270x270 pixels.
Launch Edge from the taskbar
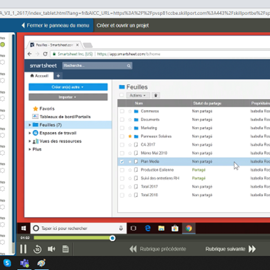[148, 228]
